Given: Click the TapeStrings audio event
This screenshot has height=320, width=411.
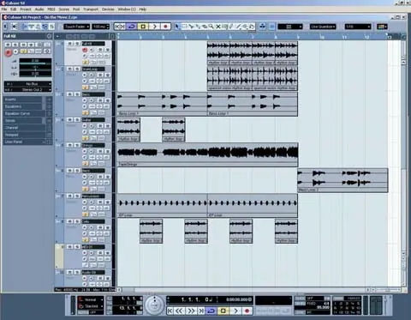Looking at the screenshot, I should pos(208,154).
